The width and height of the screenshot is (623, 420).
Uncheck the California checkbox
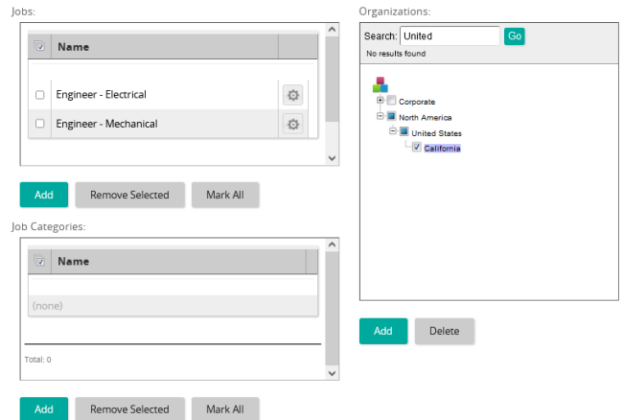[417, 147]
